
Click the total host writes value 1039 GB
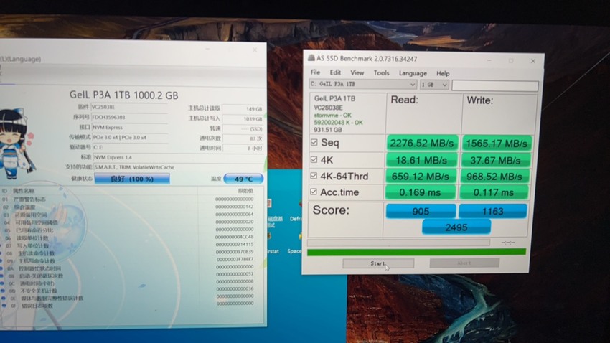pyautogui.click(x=243, y=119)
